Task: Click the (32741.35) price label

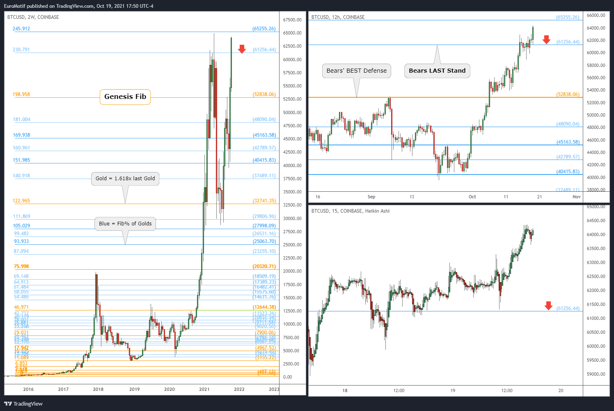Action: [264, 201]
